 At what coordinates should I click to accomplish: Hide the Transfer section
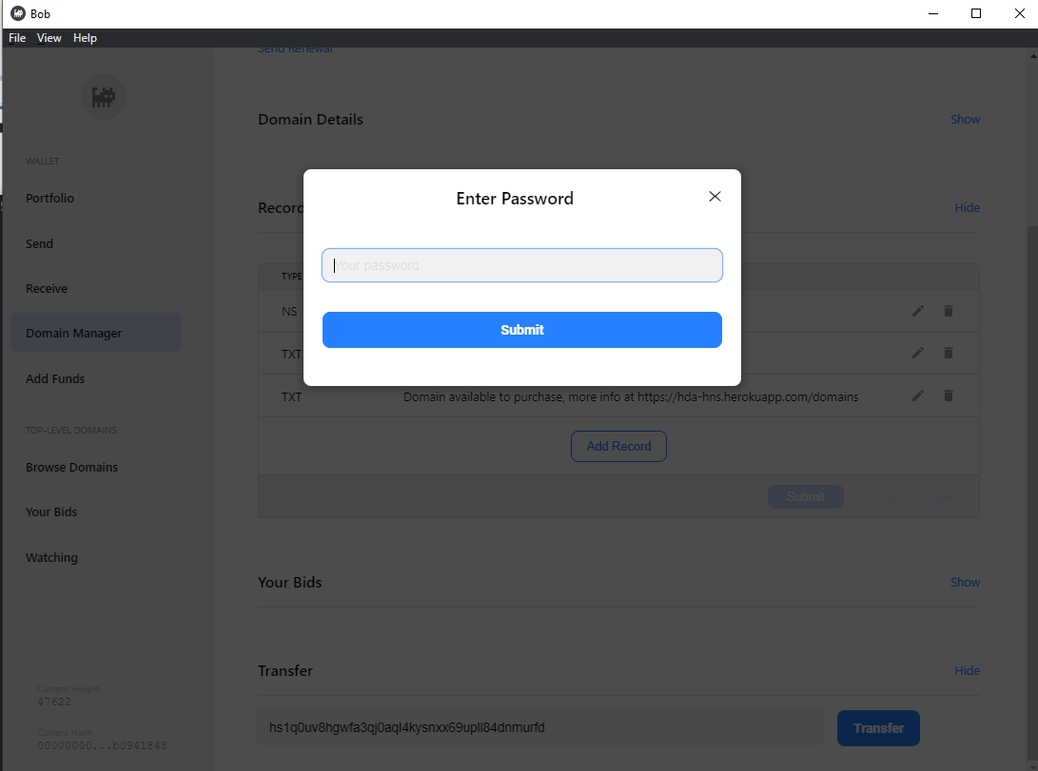tap(967, 671)
